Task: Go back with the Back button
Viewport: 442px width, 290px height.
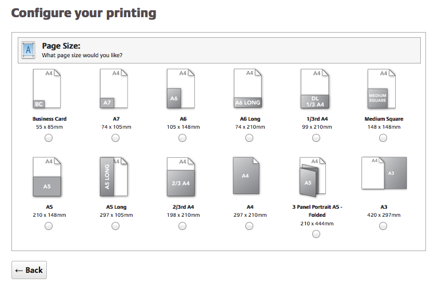Action: [x=29, y=270]
